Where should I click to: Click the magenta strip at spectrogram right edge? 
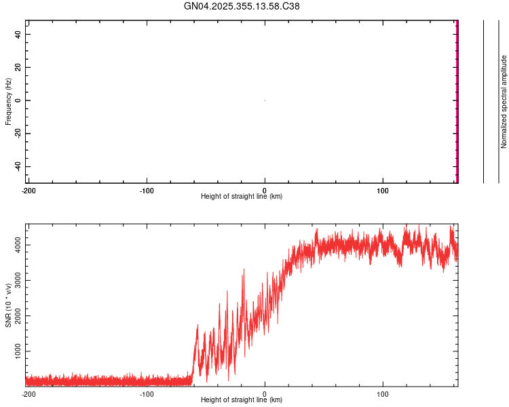(457, 102)
